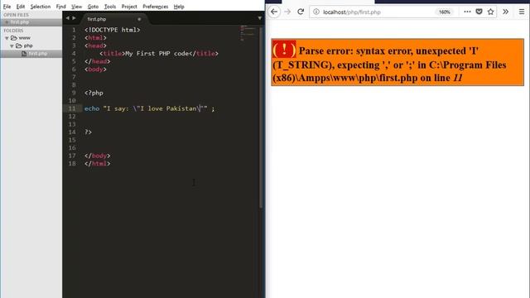This screenshot has height=298, width=530.
Task: Click the line number 11 in error message
Action: pos(458,78)
